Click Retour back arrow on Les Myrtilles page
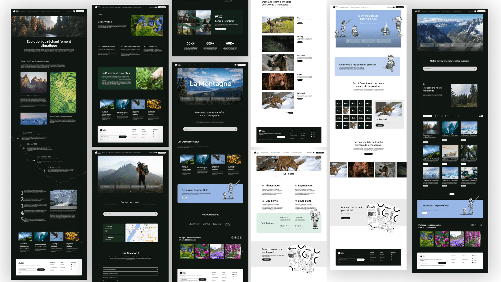Viewport: 501px width, 282px height. point(98,14)
